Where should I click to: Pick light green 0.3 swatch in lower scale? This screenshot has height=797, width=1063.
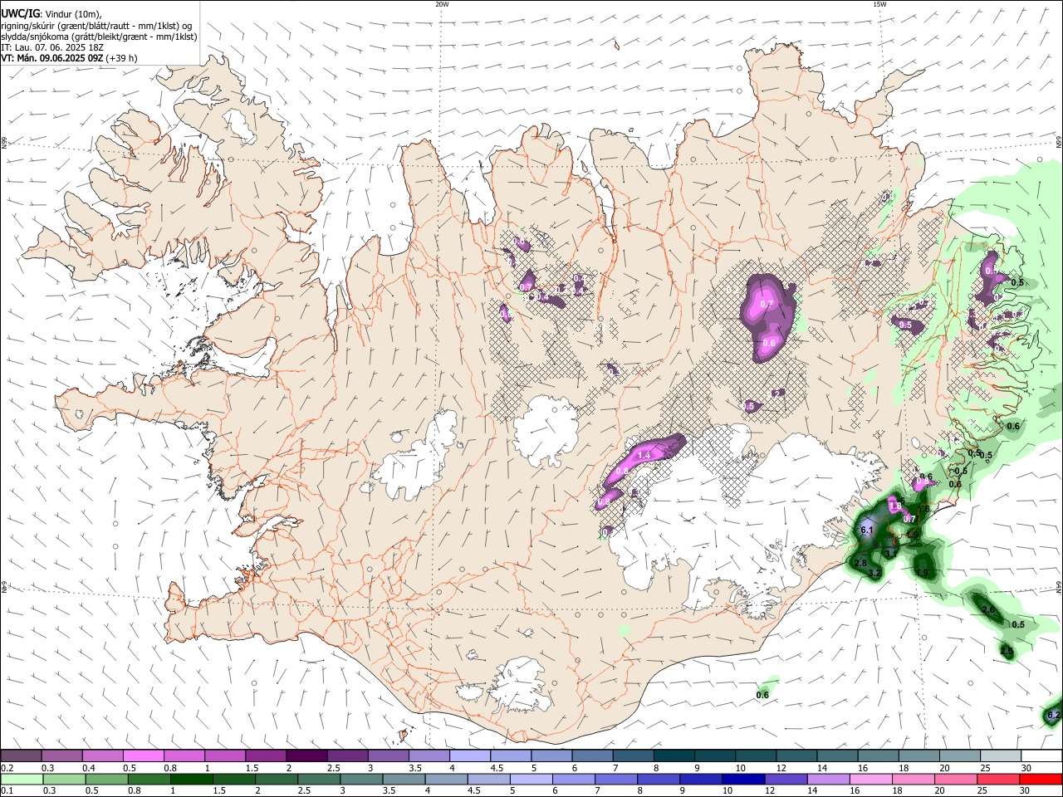[x=63, y=779]
